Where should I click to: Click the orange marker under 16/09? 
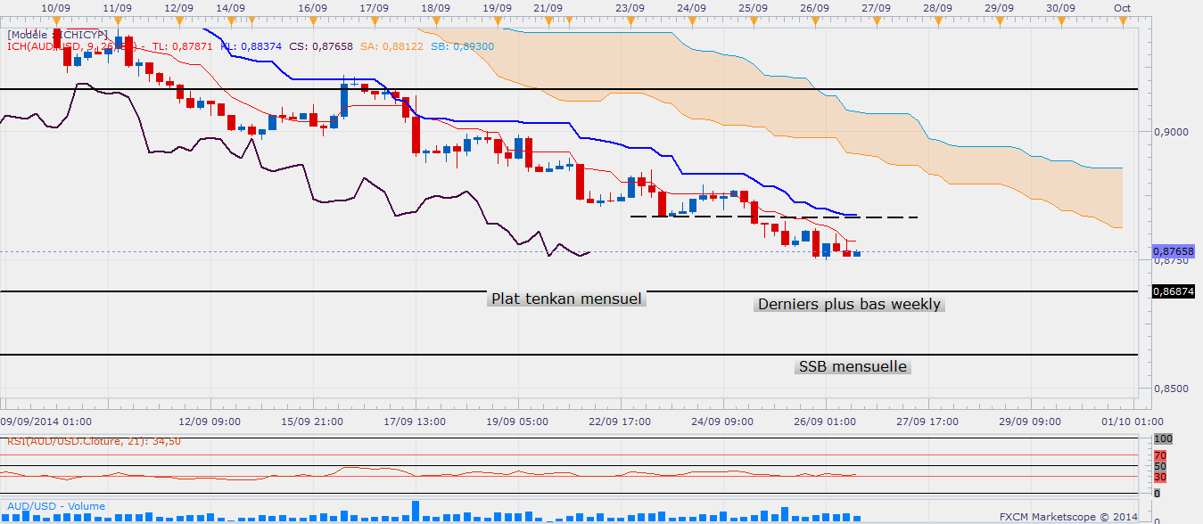tap(311, 19)
